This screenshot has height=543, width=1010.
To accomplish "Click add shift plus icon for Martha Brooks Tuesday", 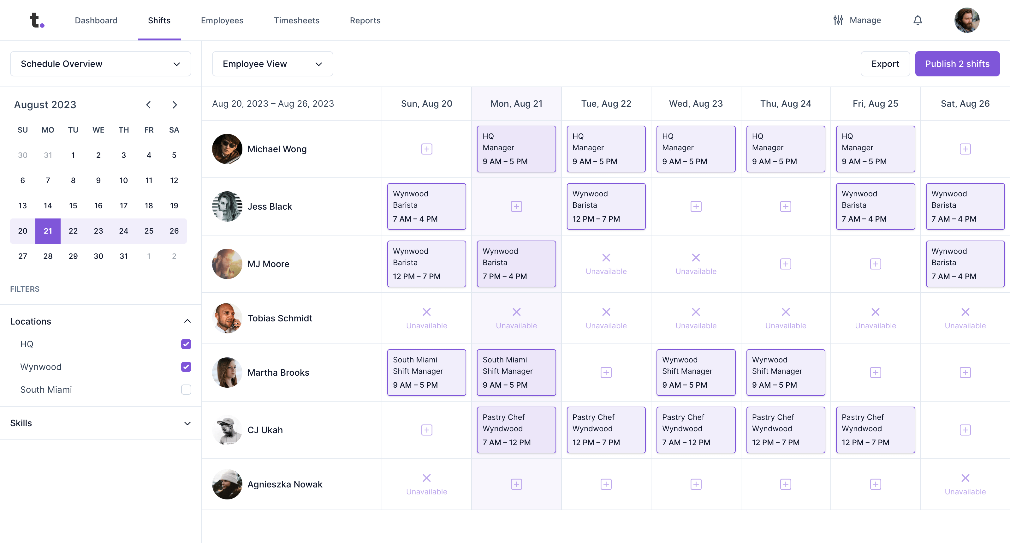I will (606, 373).
